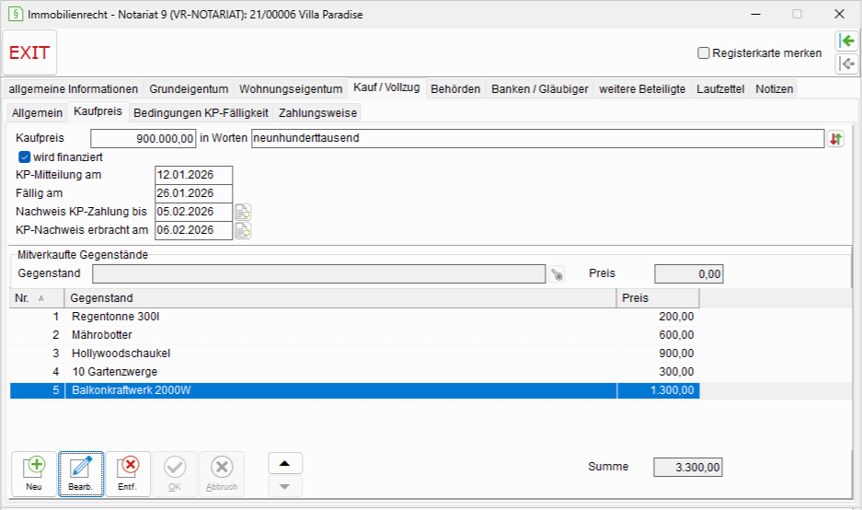Move item down with the down arrow button
Screen dimensions: 862x510
click(285, 486)
